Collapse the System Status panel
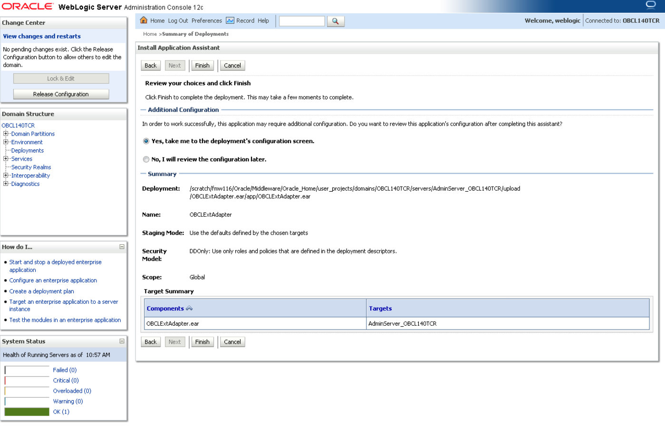665x426 pixels. click(123, 341)
